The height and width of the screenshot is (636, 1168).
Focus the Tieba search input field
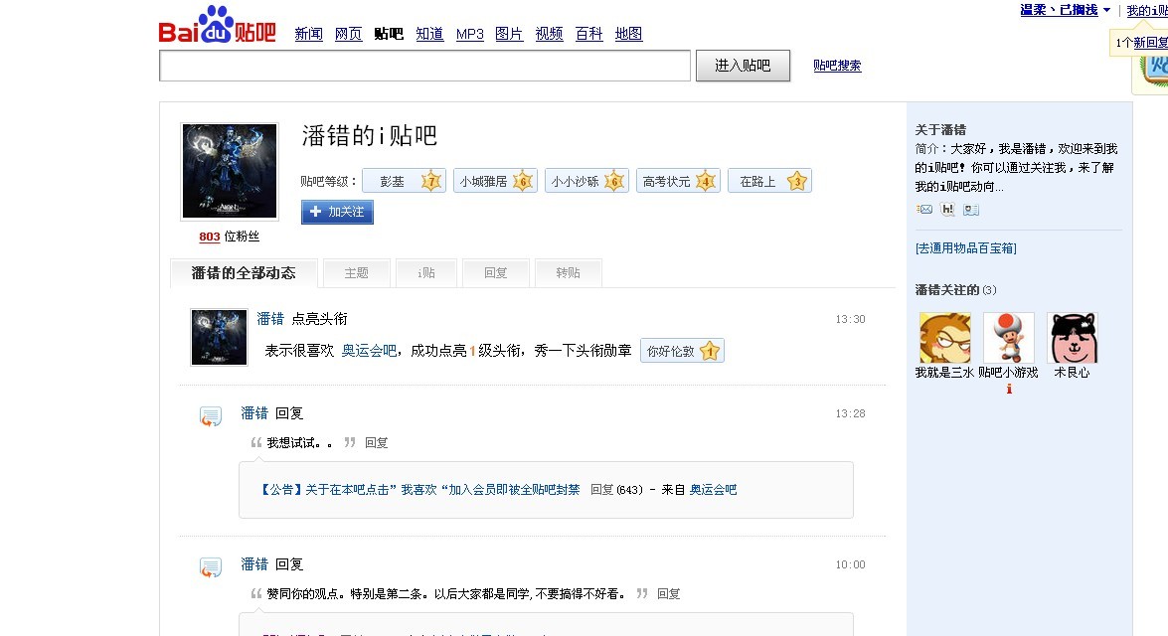424,66
